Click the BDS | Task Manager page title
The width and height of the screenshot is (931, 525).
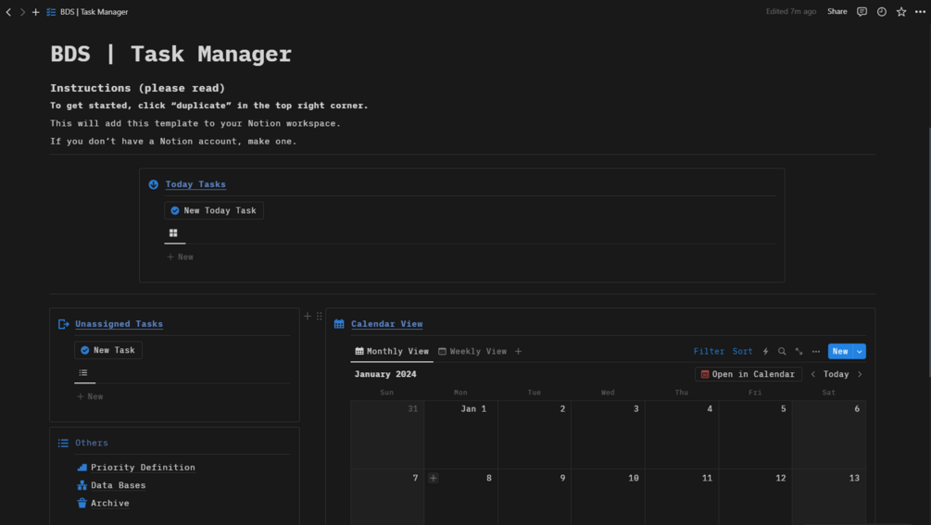tap(171, 54)
